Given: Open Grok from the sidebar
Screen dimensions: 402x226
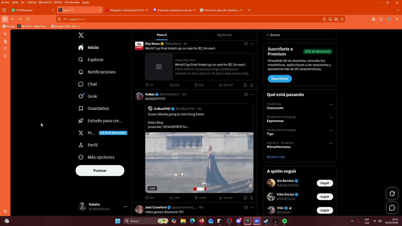Looking at the screenshot, I should tap(88, 96).
